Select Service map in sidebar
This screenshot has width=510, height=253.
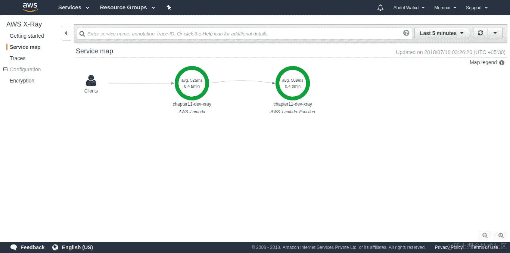pos(25,47)
